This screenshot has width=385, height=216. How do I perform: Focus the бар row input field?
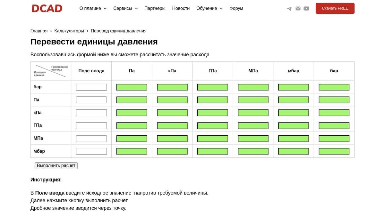(x=91, y=87)
